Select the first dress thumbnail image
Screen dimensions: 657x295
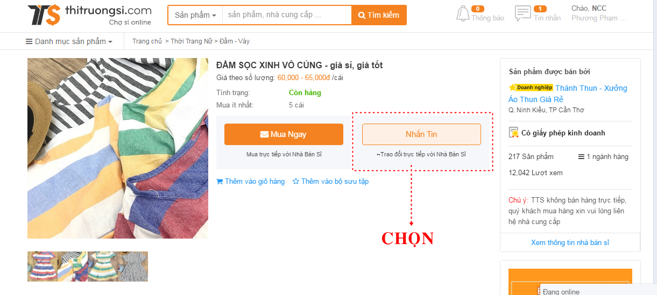43,267
